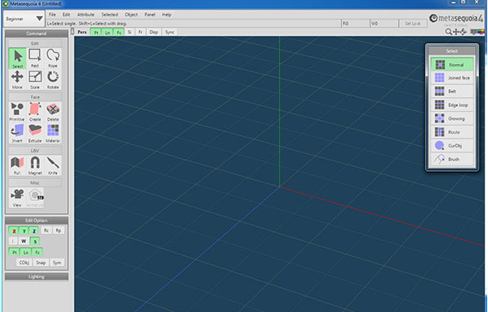The height and width of the screenshot is (312, 488).
Task: Click the Sel Lock button
Action: 413,24
